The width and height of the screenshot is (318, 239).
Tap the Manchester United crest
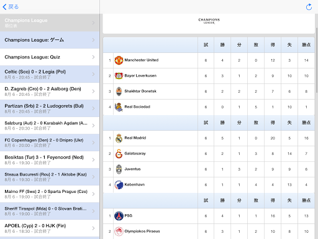pos(119,60)
